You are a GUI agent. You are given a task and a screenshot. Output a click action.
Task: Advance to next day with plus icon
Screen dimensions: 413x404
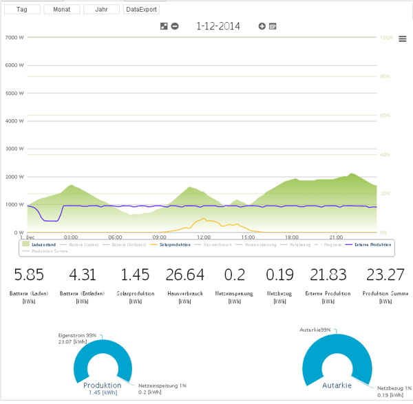pyautogui.click(x=262, y=26)
